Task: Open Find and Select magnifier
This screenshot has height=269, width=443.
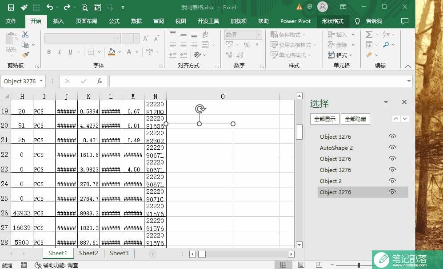Action: [x=386, y=44]
